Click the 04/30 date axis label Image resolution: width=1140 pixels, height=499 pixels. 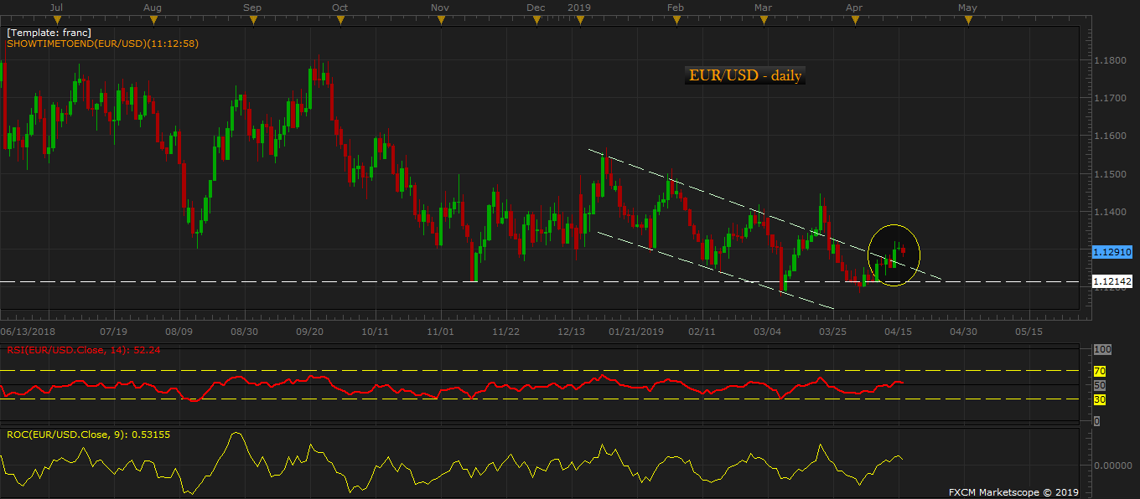pyautogui.click(x=963, y=332)
